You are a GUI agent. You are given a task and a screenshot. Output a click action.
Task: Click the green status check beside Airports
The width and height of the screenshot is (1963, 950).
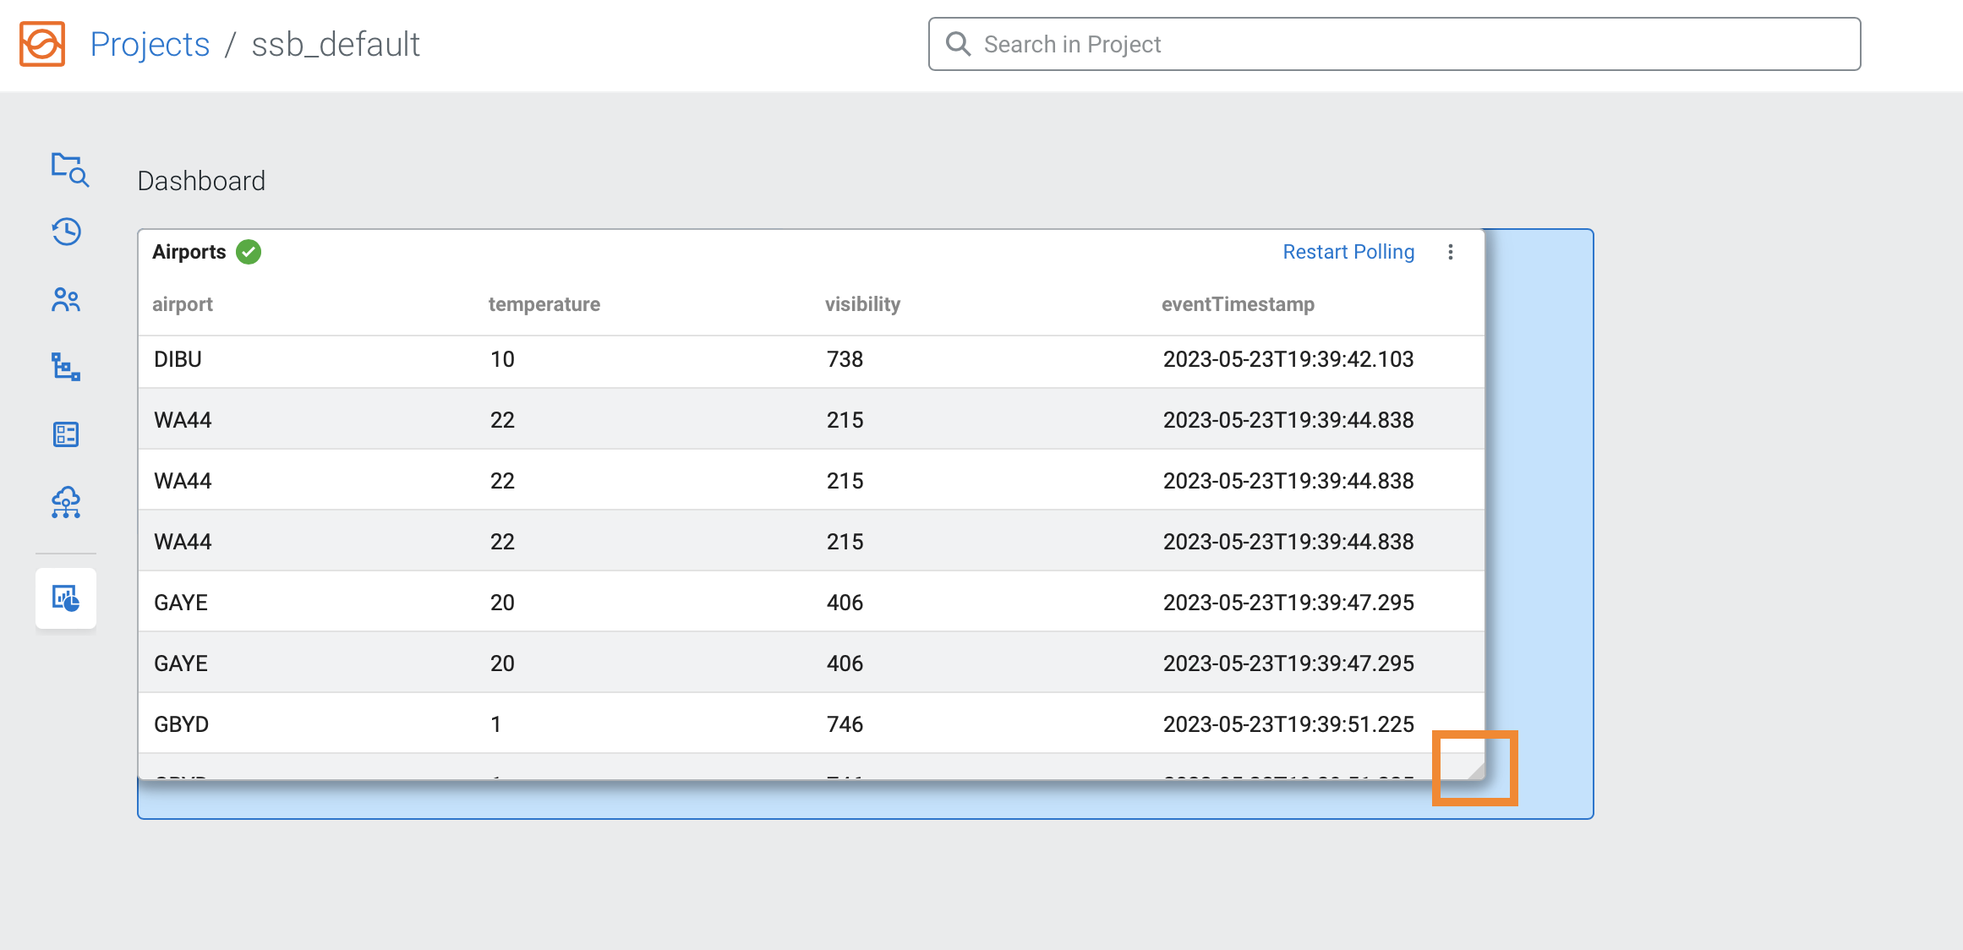(x=249, y=251)
